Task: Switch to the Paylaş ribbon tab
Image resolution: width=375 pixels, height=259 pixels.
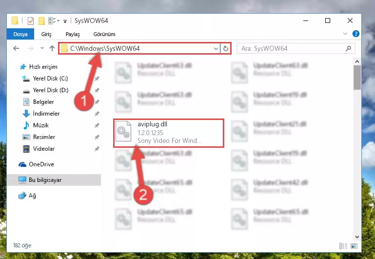Action: click(x=73, y=34)
